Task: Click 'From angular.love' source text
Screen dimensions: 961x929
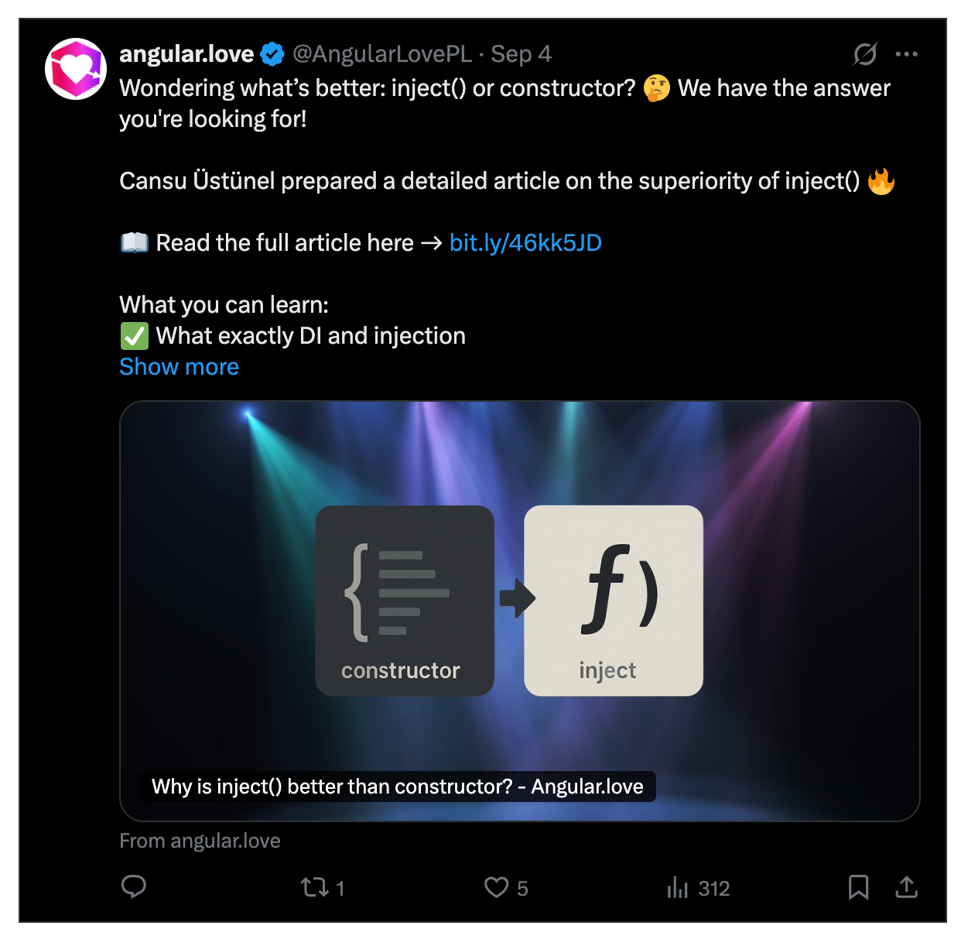Action: click(x=200, y=841)
